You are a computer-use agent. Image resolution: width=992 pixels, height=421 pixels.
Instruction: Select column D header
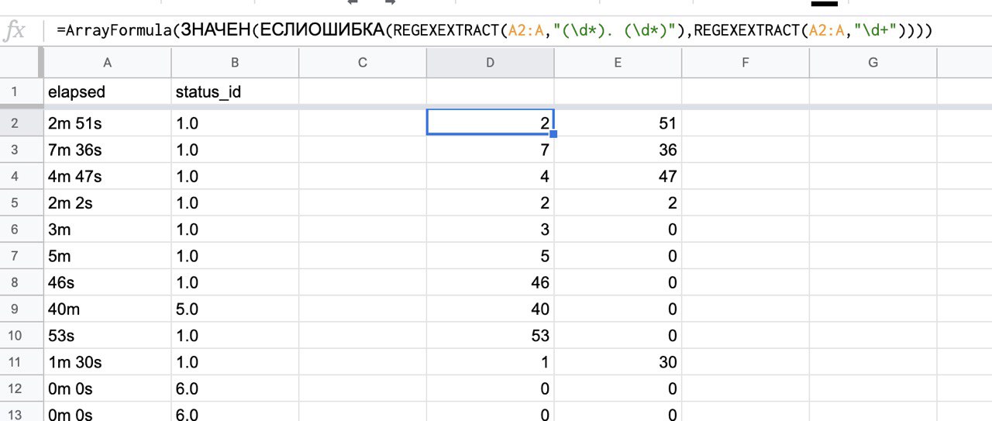(491, 63)
